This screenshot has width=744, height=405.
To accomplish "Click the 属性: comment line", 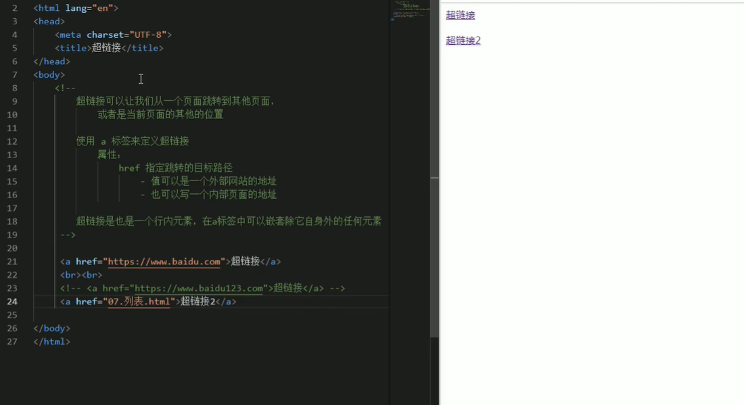I will tap(109, 155).
